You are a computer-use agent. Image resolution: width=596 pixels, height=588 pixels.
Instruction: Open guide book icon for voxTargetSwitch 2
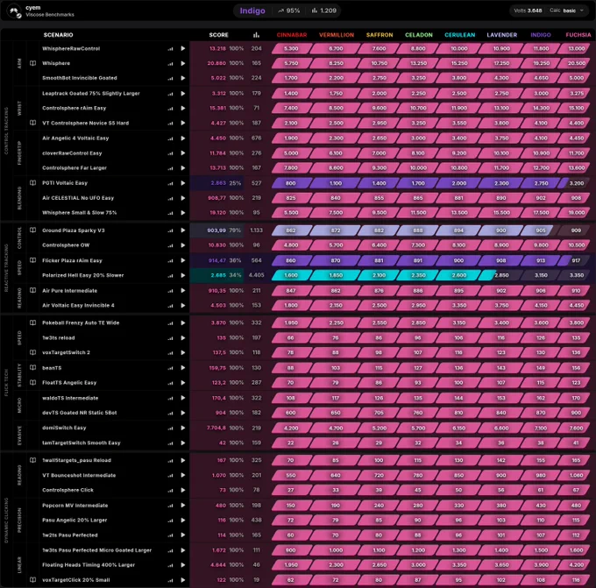click(x=33, y=352)
